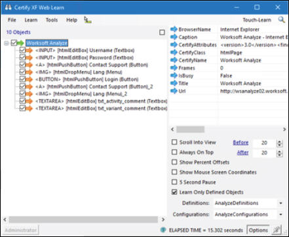Uncheck the Password Textbox checkbox
The height and width of the screenshot is (237, 289).
click(x=22, y=57)
